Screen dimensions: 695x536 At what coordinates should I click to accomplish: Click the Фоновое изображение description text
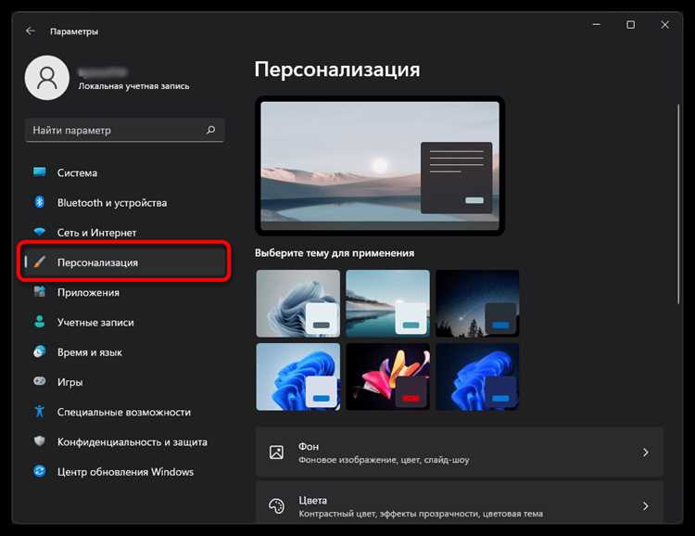[384, 460]
